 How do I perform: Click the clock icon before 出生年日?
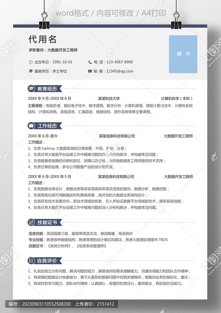click(x=31, y=62)
